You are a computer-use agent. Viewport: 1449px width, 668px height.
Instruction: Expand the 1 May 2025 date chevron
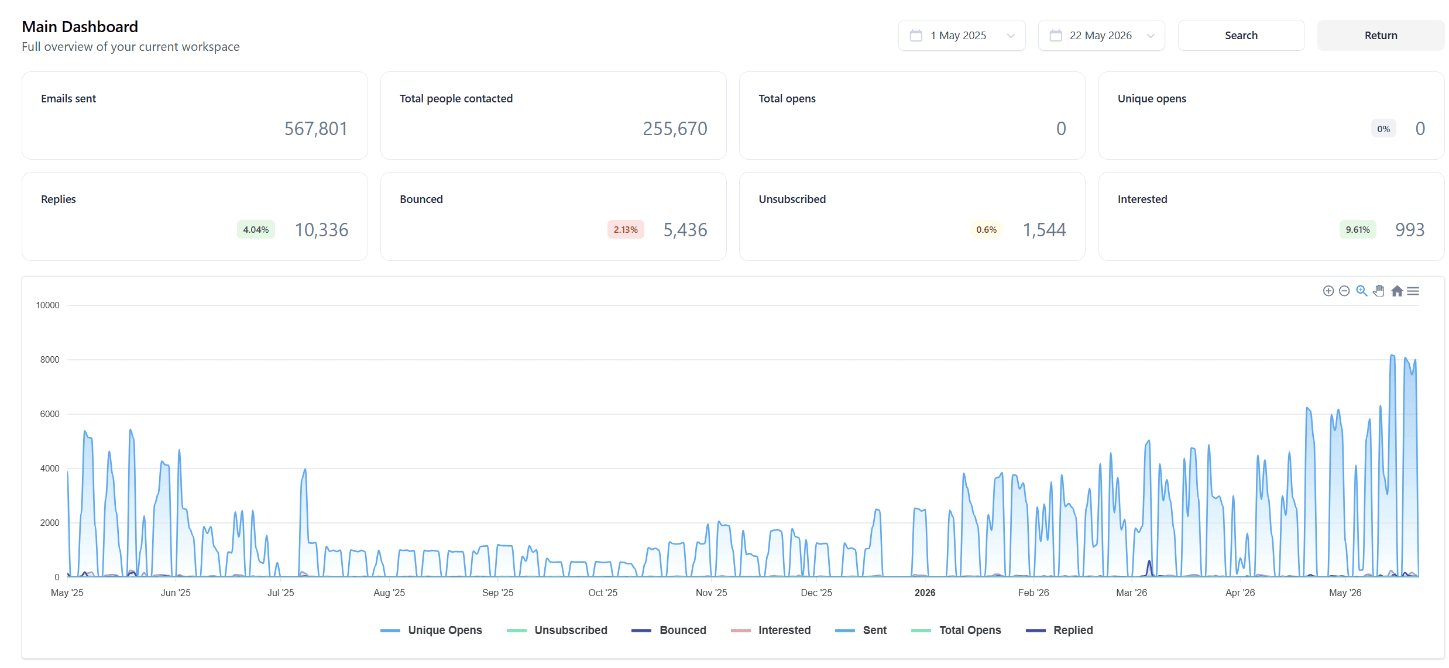[x=1011, y=36]
